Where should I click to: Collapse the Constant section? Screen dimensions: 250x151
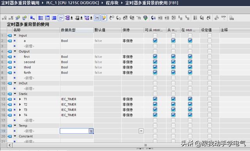click(x=15, y=136)
